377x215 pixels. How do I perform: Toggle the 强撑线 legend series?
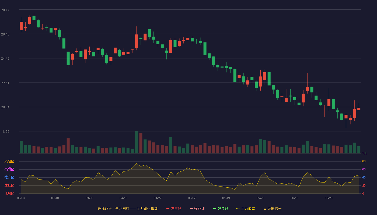click(221, 209)
